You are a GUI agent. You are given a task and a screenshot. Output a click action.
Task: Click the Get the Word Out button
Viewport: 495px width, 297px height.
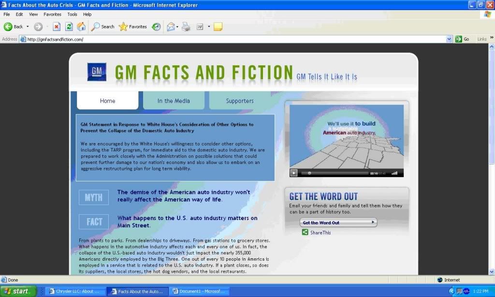point(338,223)
